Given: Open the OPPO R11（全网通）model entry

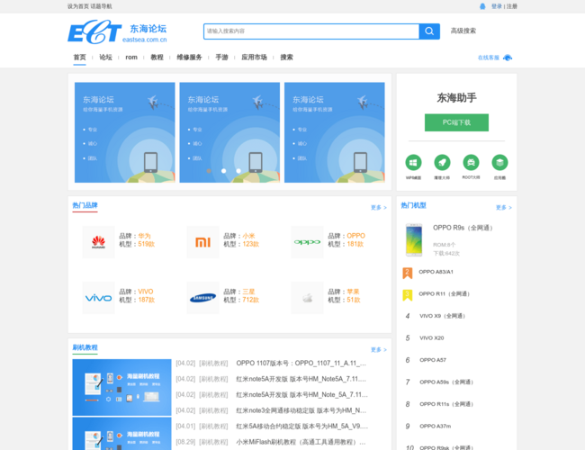Looking at the screenshot, I should click(x=445, y=293).
